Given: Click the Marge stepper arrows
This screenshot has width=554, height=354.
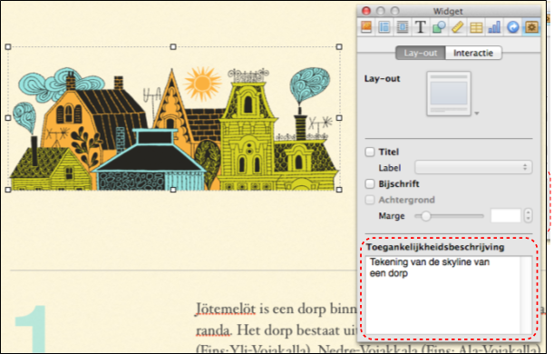Looking at the screenshot, I should tap(529, 216).
